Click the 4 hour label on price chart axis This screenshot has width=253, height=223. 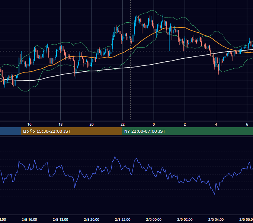point(216,125)
